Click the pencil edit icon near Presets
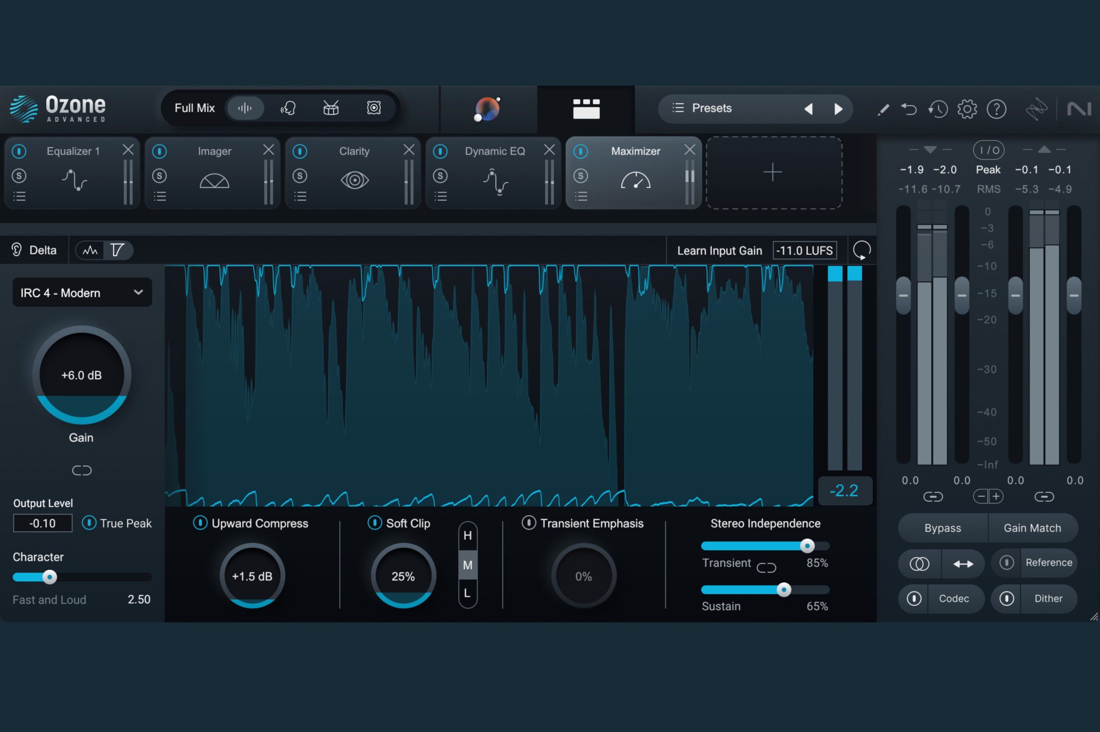This screenshot has height=732, width=1100. pyautogui.click(x=882, y=108)
